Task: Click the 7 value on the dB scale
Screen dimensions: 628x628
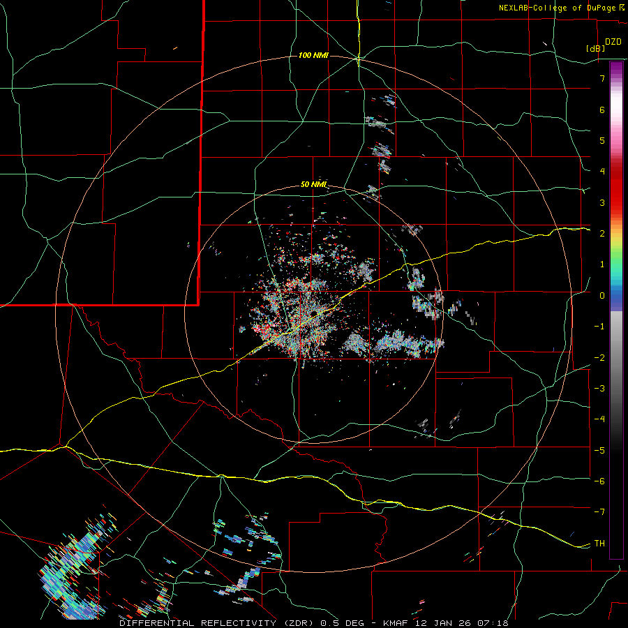Action: click(x=602, y=78)
